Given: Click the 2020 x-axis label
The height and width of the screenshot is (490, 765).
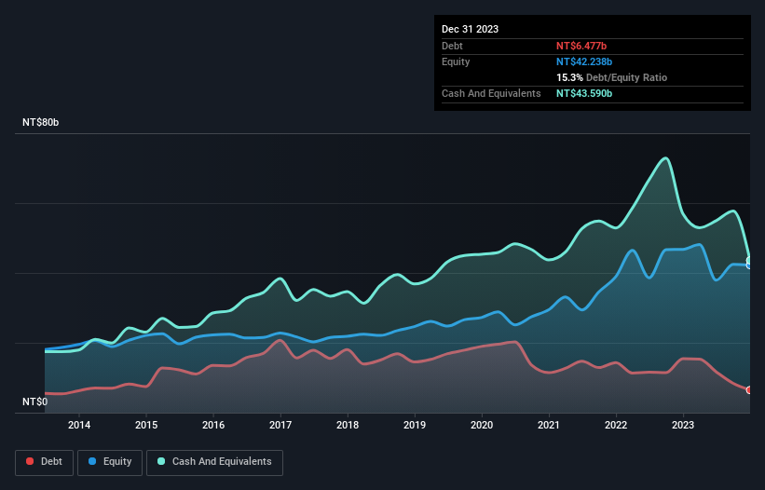Looking at the screenshot, I should 482,425.
